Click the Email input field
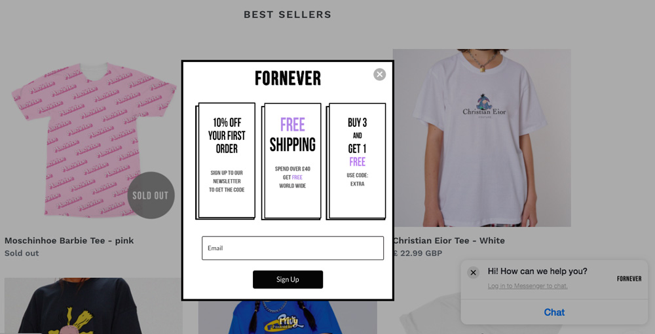Screen dimensions: 655x334 point(292,248)
